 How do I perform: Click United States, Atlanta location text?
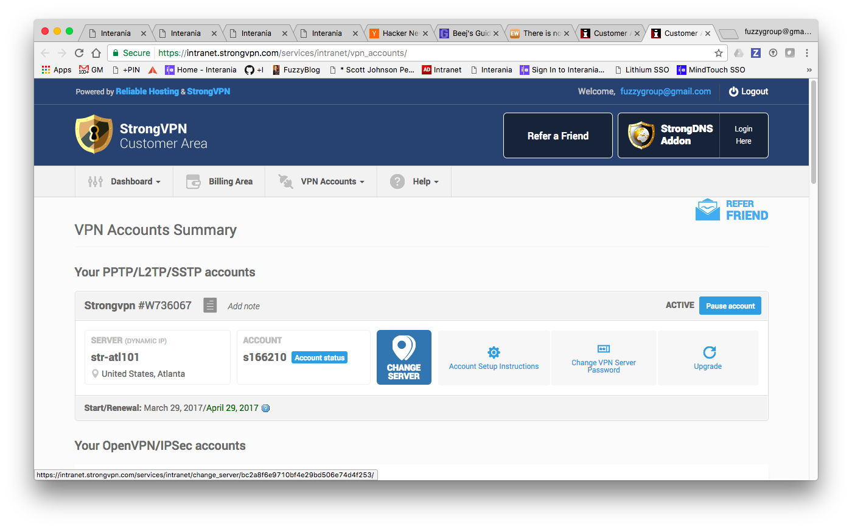point(143,374)
